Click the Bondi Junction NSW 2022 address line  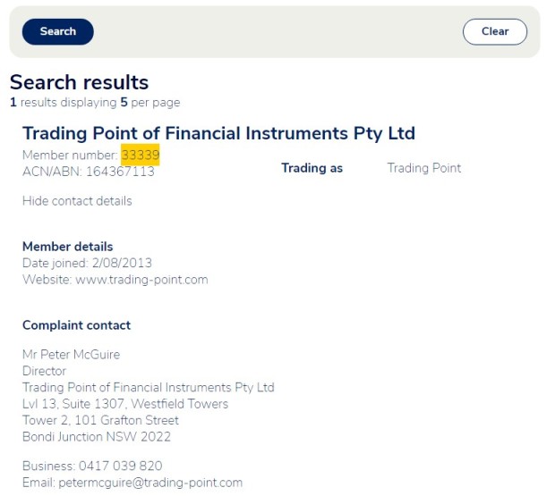click(x=97, y=437)
